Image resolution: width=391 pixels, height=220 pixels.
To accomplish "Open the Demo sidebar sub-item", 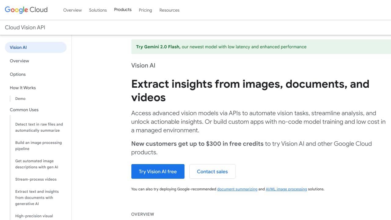I will 20,99.
